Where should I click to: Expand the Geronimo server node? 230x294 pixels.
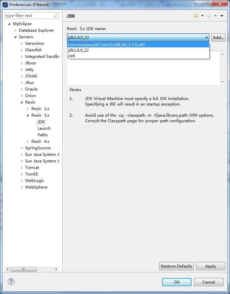point(22,43)
